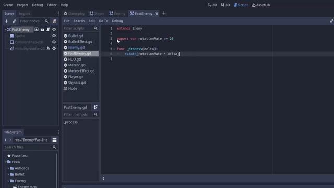The width and height of the screenshot is (334, 188).
Task: Collapse the res:// root folder
Action: pos(5,162)
